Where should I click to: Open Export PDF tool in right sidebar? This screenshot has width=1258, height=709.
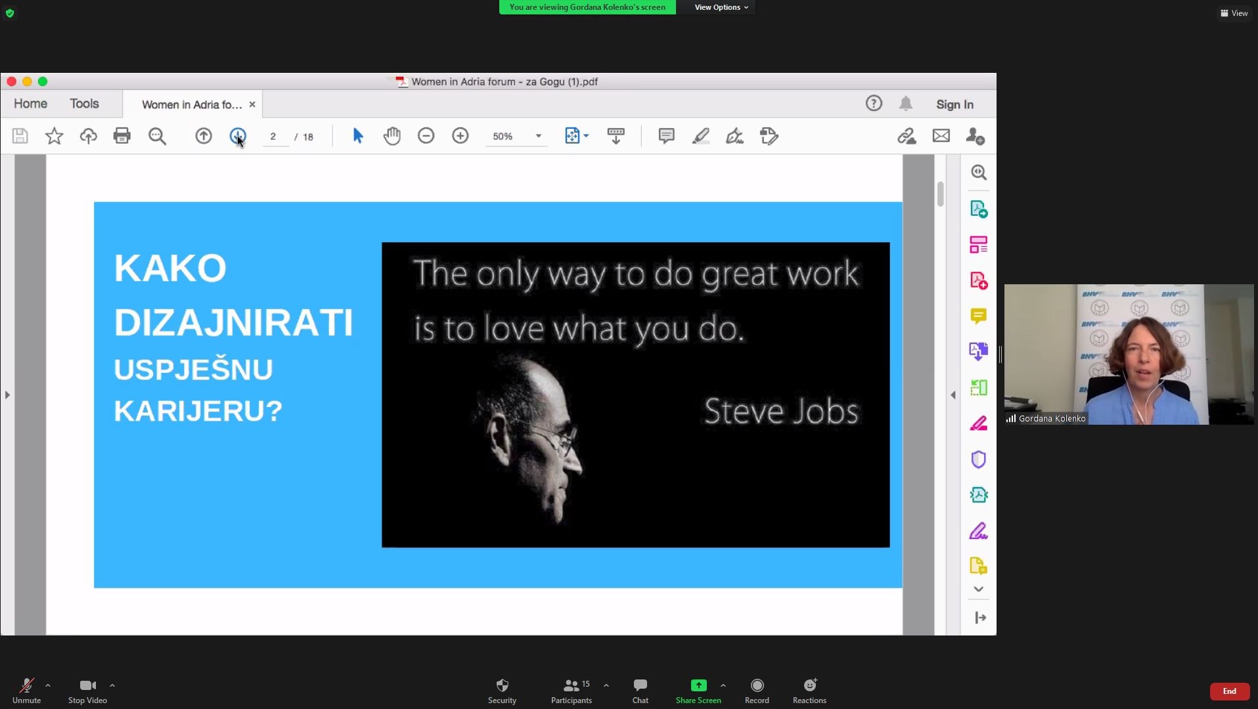pyautogui.click(x=979, y=209)
